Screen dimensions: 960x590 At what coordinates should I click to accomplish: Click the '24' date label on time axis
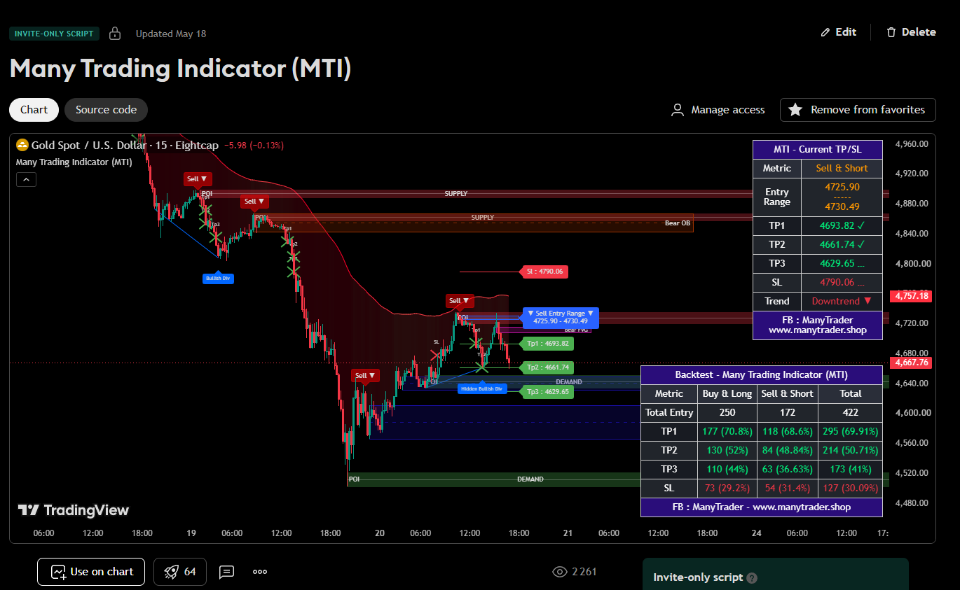[757, 533]
